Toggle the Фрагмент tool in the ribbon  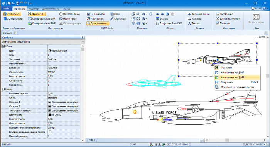click(x=37, y=14)
